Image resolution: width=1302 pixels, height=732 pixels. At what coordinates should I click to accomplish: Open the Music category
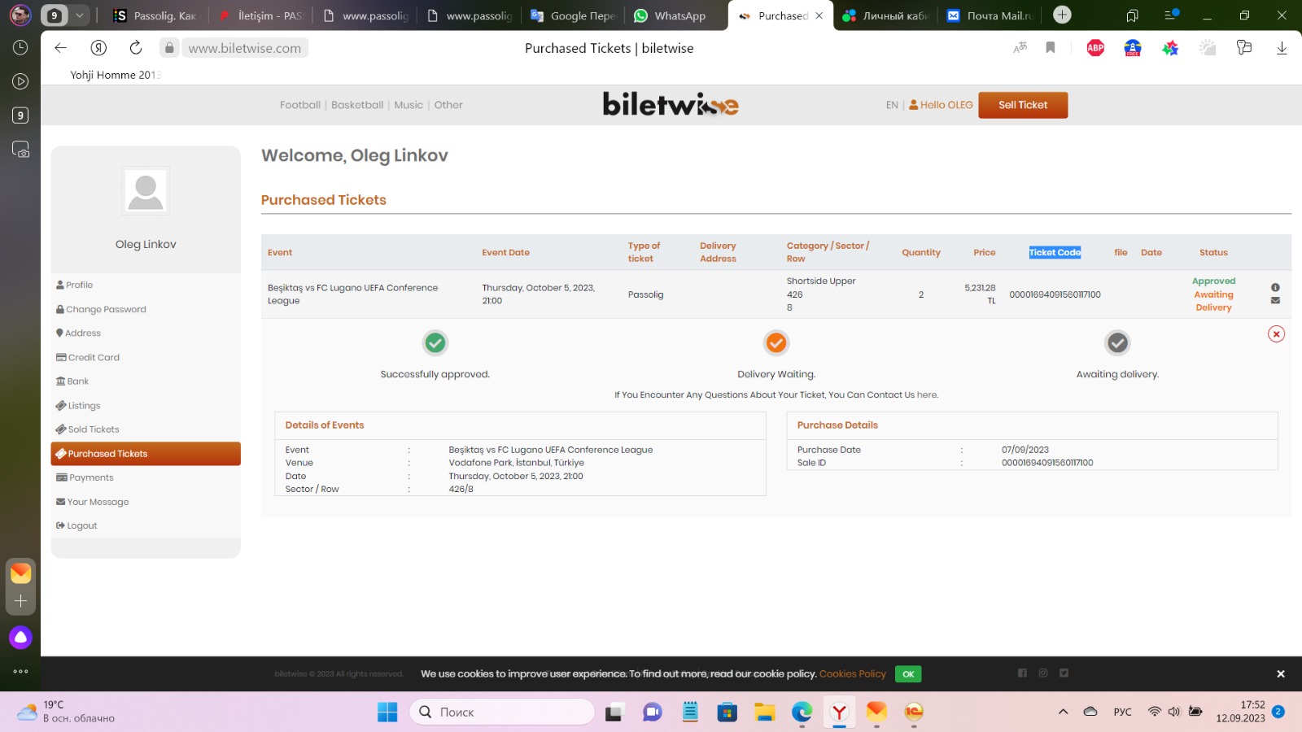409,105
